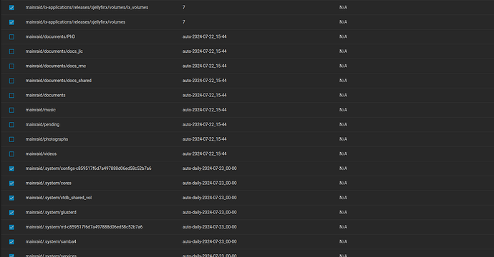Click the auto-2024-07-22_15-44 snapshot for documents/PhD
The image size is (494, 257).
click(205, 36)
